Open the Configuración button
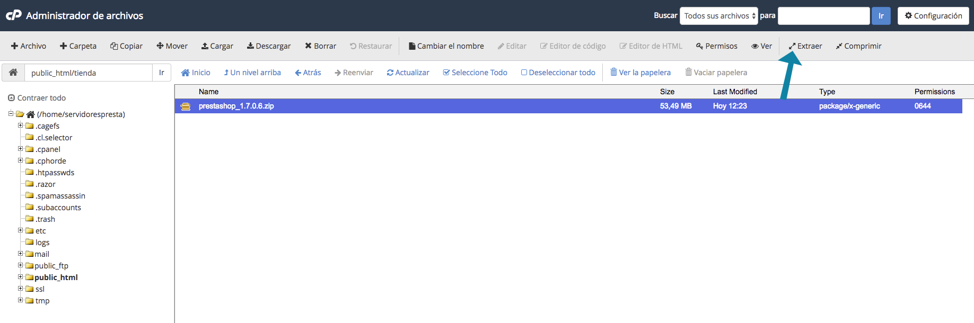 click(933, 16)
